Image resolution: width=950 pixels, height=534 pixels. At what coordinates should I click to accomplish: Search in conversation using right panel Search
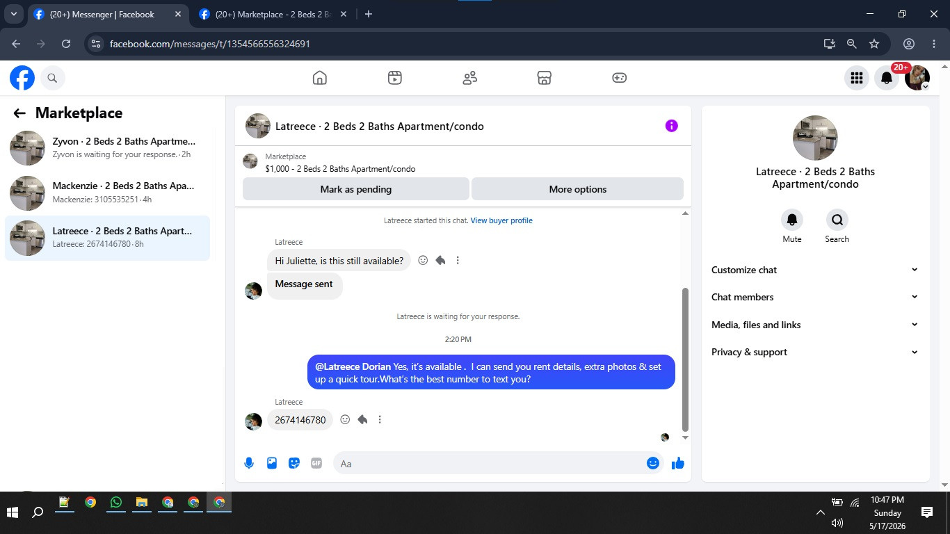[837, 220]
